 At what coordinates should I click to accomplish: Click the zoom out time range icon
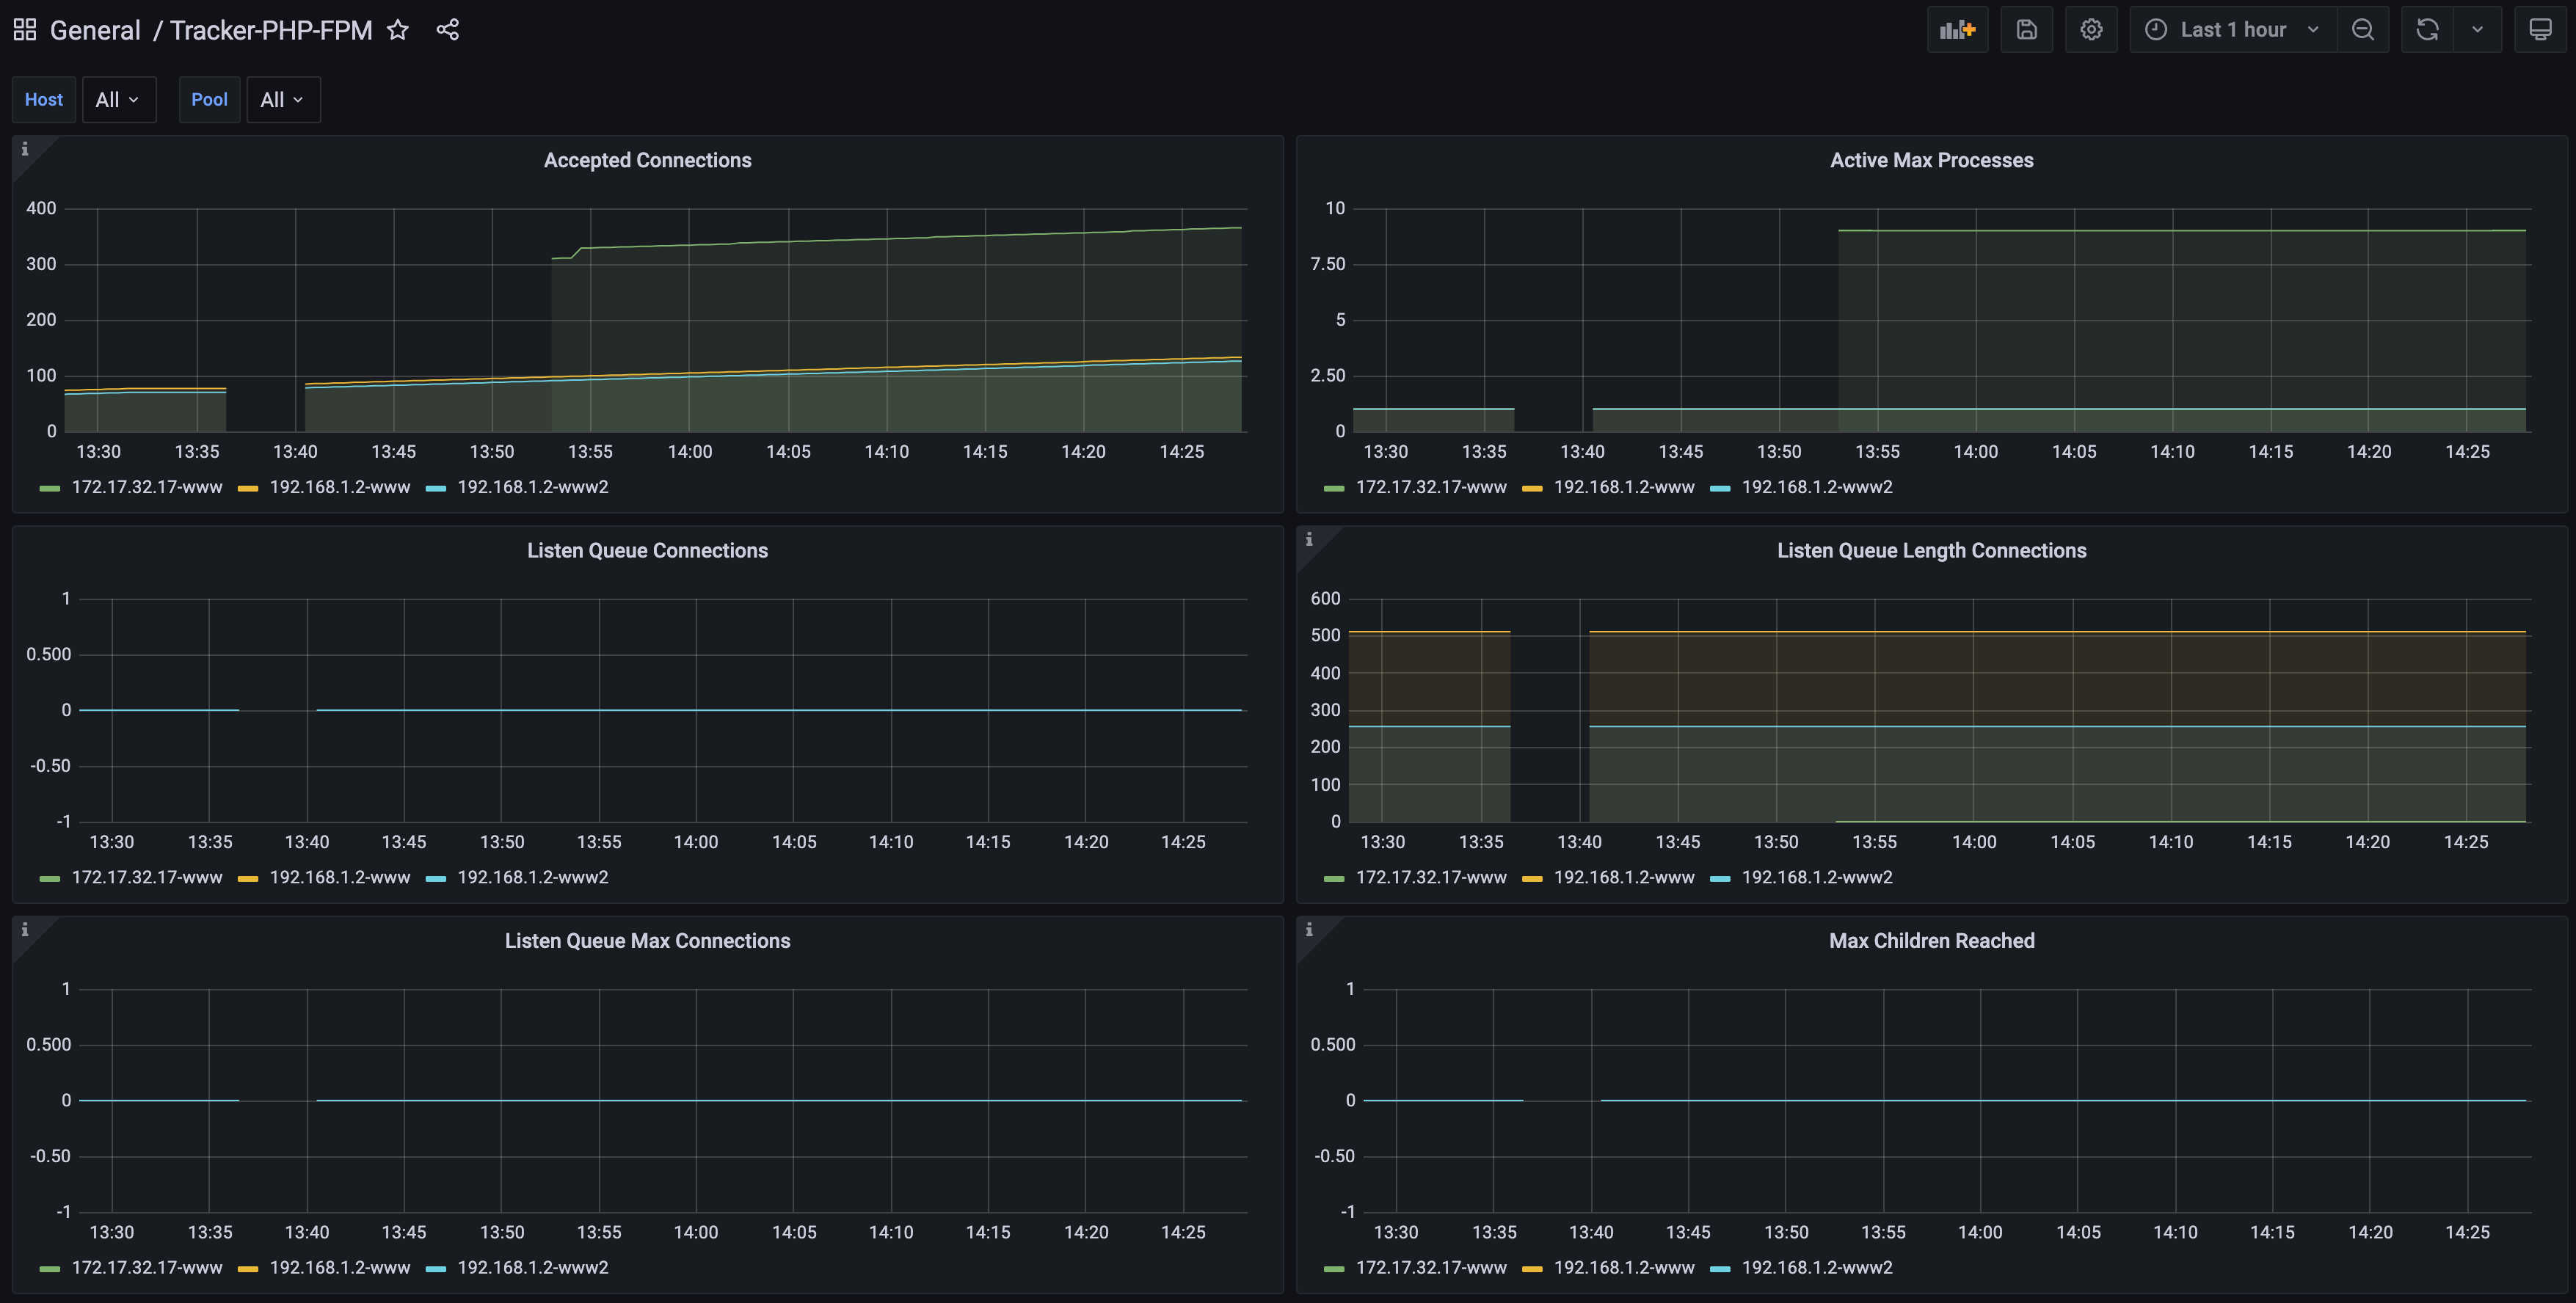pos(2362,30)
